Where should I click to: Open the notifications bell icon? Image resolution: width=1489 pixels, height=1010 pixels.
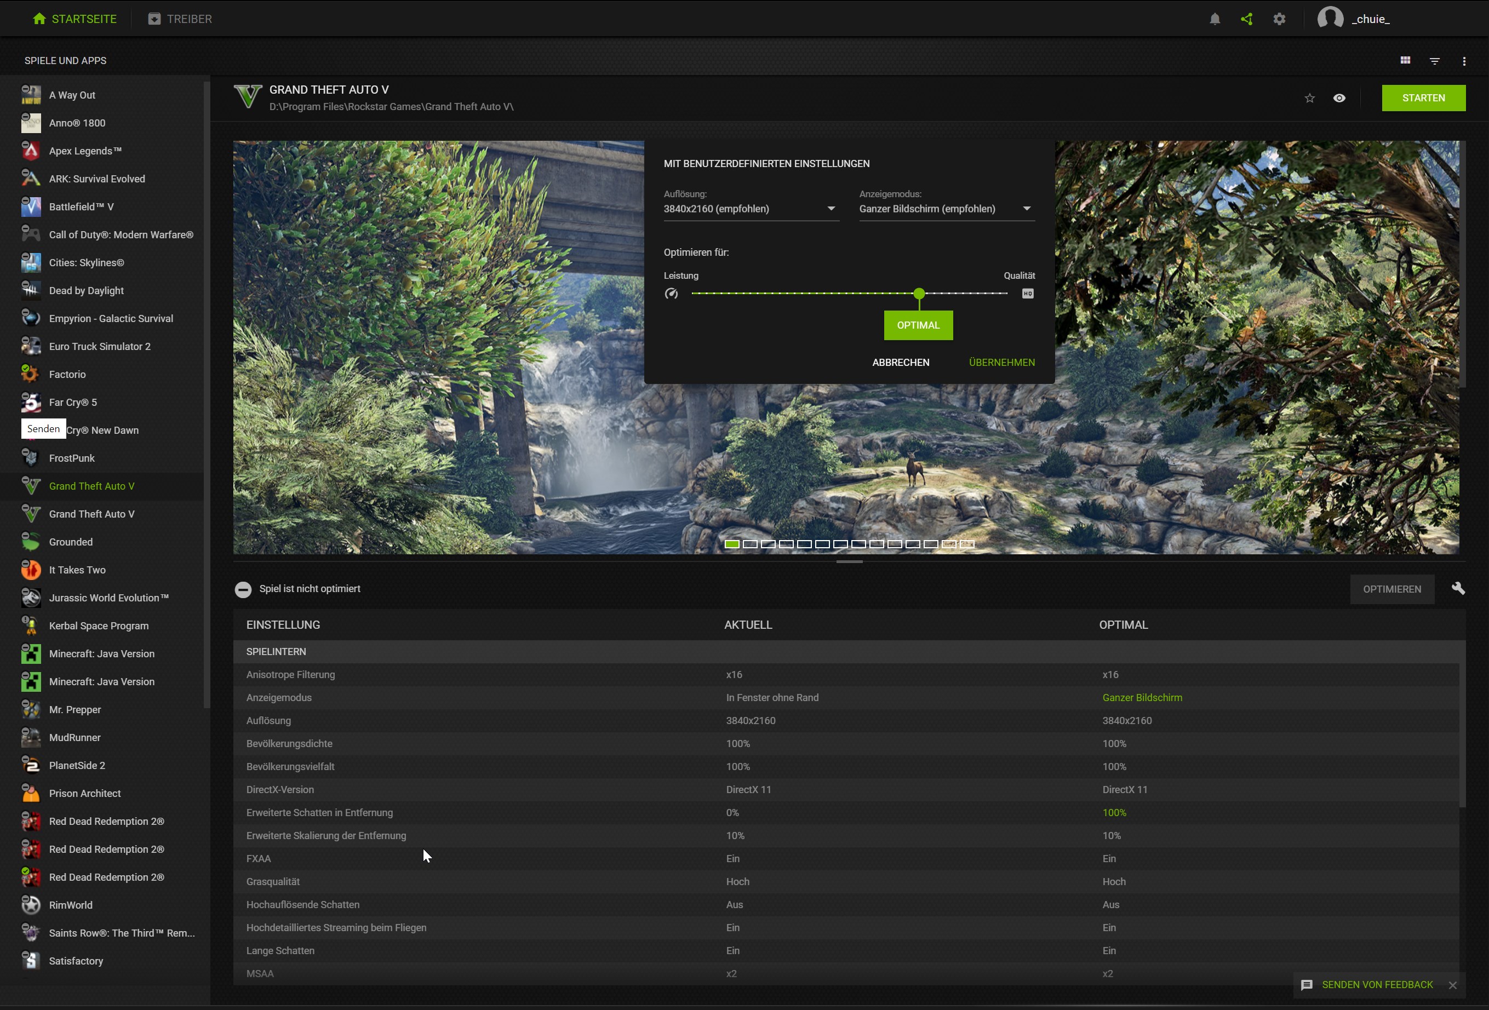(1215, 19)
